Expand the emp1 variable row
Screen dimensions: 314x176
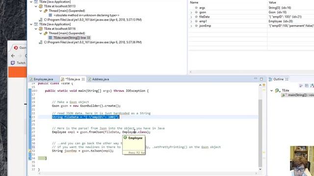point(191,22)
